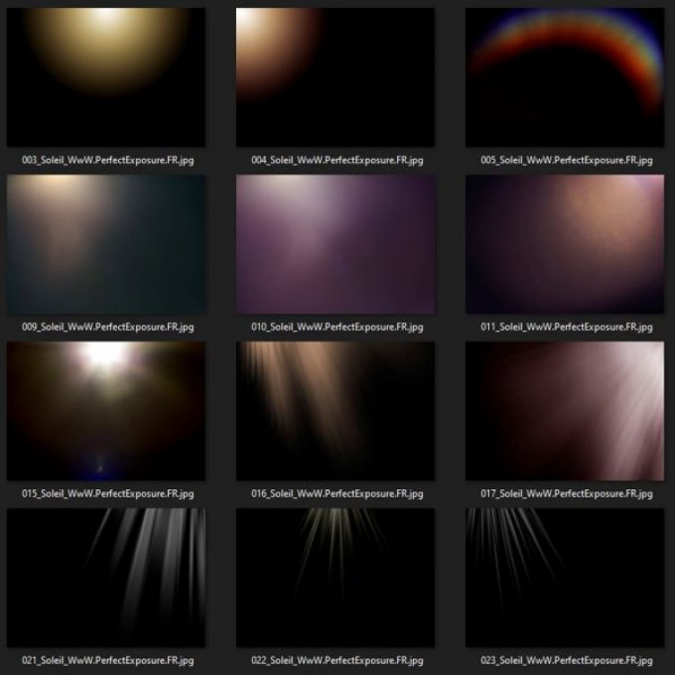
Task: Select the 017_Soleil pink rays thumbnail
Action: point(565,411)
